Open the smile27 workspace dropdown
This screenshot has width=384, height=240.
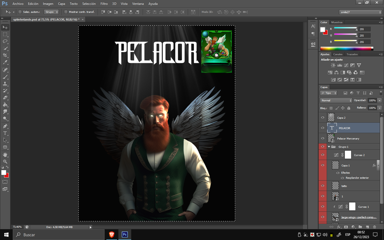coord(361,12)
